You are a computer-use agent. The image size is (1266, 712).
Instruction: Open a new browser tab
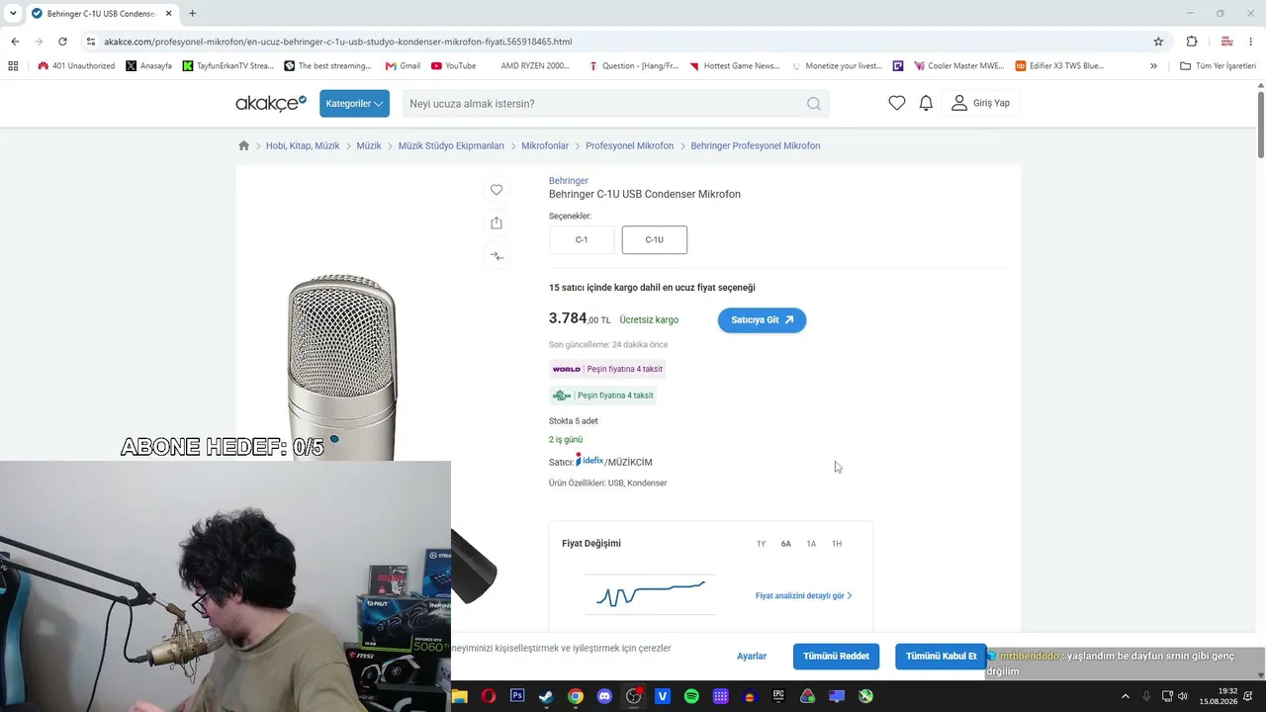192,14
